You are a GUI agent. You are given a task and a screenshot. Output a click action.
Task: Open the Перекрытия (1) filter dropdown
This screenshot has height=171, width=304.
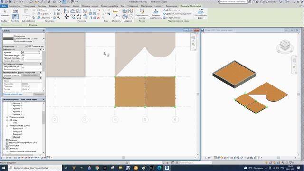click(x=15, y=47)
